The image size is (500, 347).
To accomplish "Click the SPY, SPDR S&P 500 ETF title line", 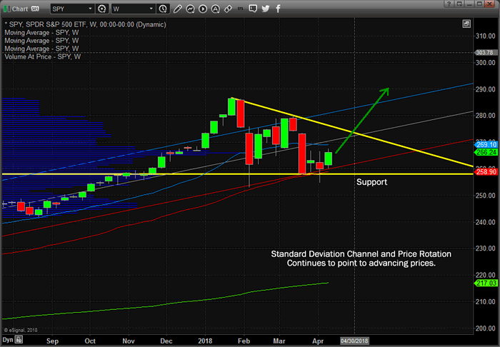I will tap(85, 24).
